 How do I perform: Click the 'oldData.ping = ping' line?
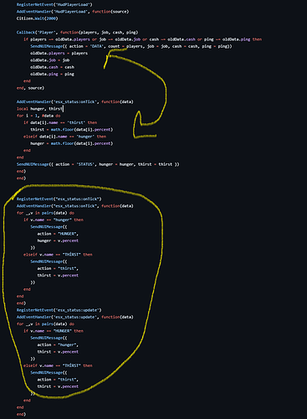pos(52,74)
